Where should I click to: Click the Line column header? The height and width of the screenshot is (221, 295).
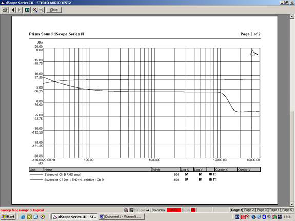point(36,170)
